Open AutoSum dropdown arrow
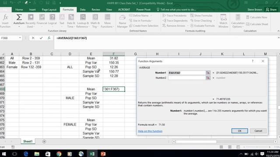Image resolution: width=280 pixels, height=157 pixels. [x=19, y=27]
